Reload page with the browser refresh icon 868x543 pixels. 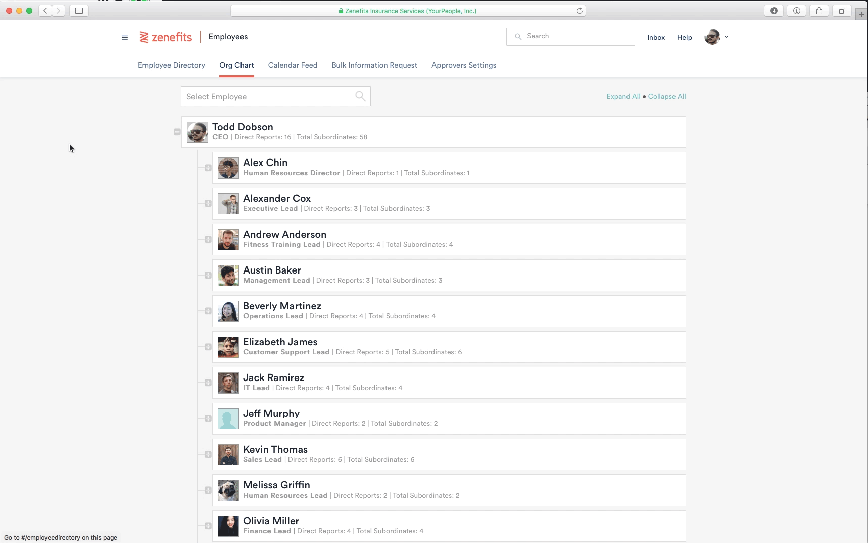tap(580, 11)
